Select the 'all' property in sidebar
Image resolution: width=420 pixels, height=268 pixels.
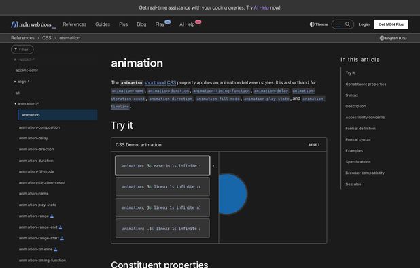(18, 93)
